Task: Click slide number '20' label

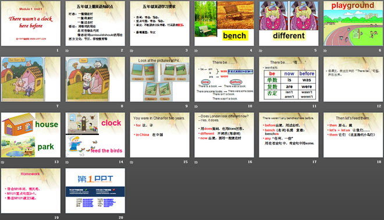Action: (121, 218)
